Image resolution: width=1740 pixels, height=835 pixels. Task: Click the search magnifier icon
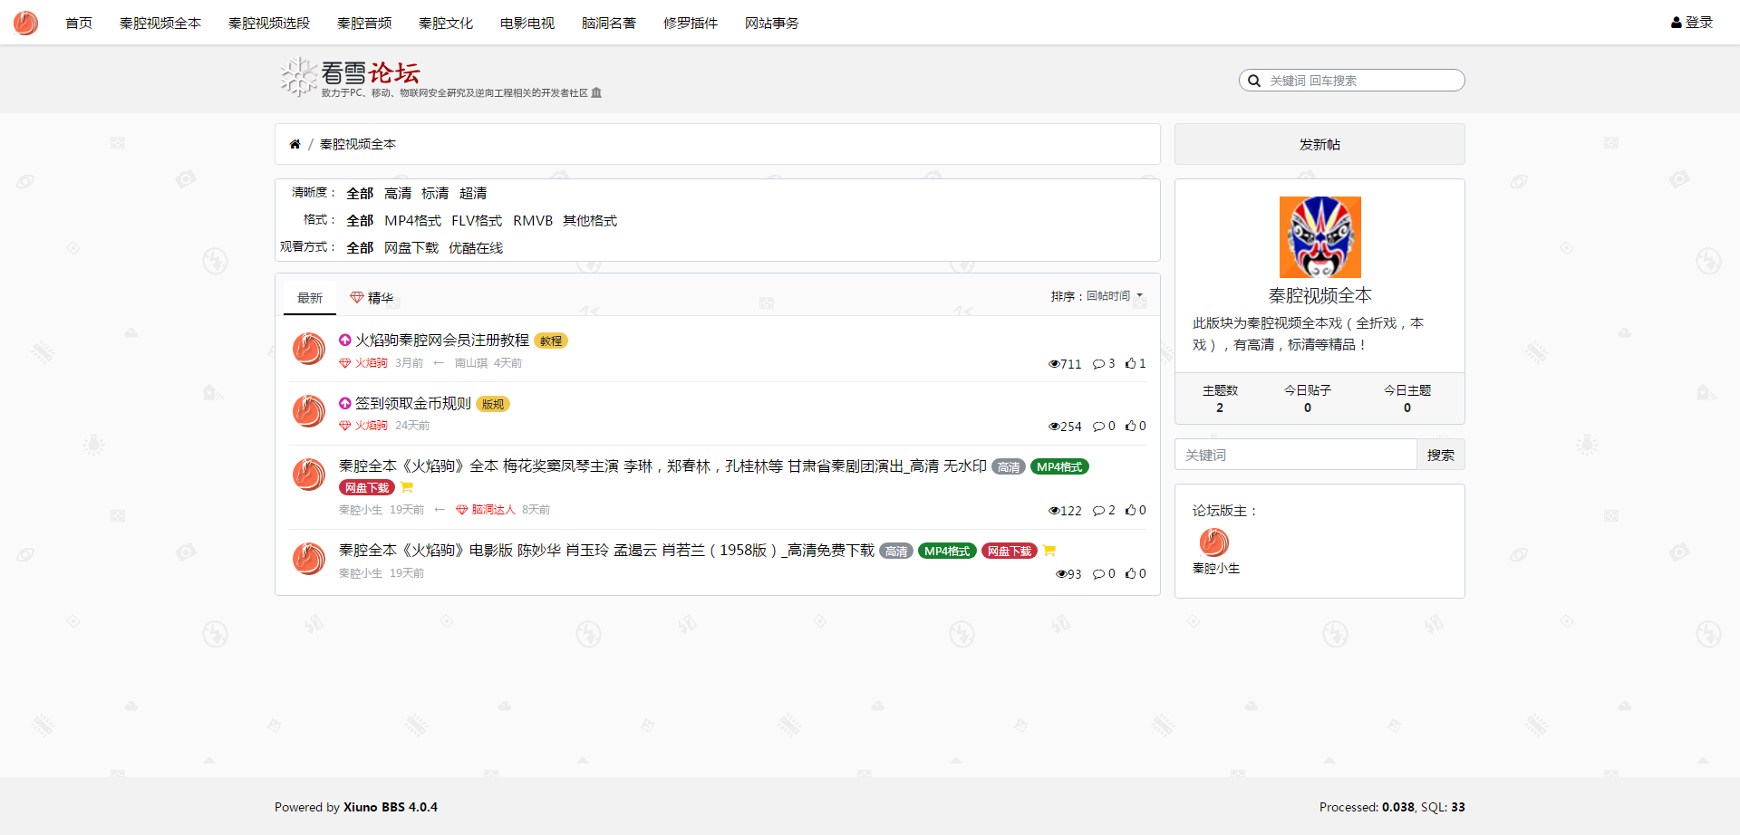pos(1254,81)
